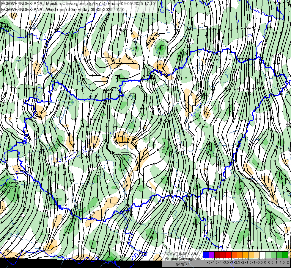Click the legend label 'ECMWF-INDEX-ANAL'
The width and height of the screenshot is (291, 268).
(182, 254)
